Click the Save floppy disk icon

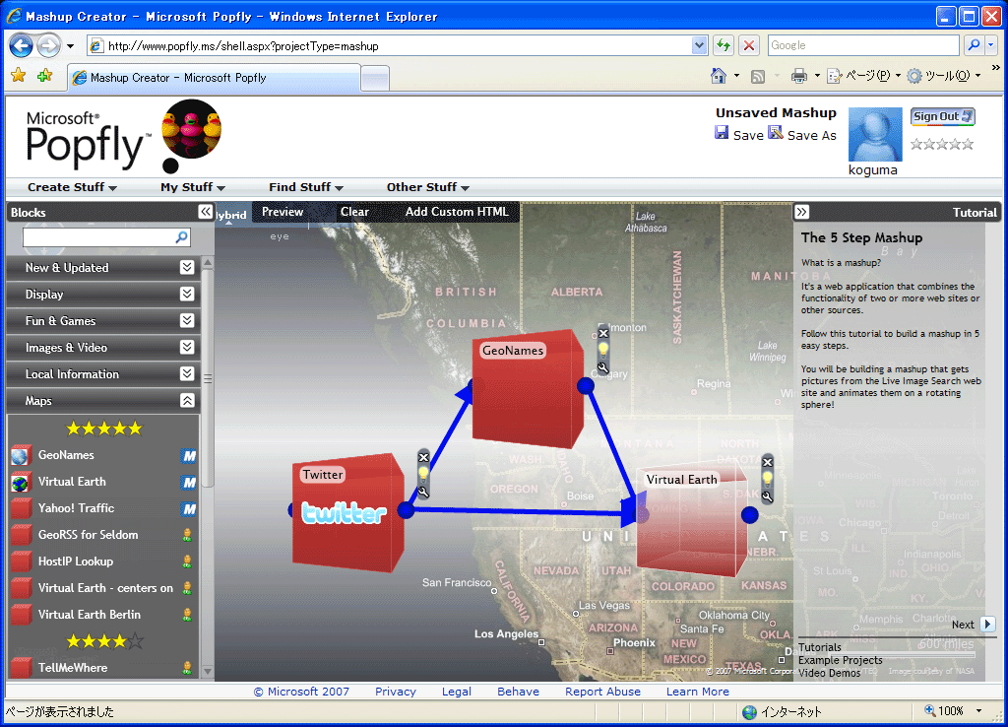(722, 133)
